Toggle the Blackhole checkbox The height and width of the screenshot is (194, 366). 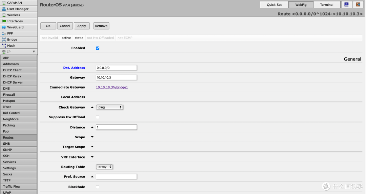coord(98,187)
